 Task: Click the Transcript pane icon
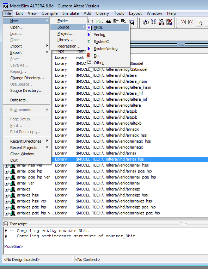tap(6, 224)
